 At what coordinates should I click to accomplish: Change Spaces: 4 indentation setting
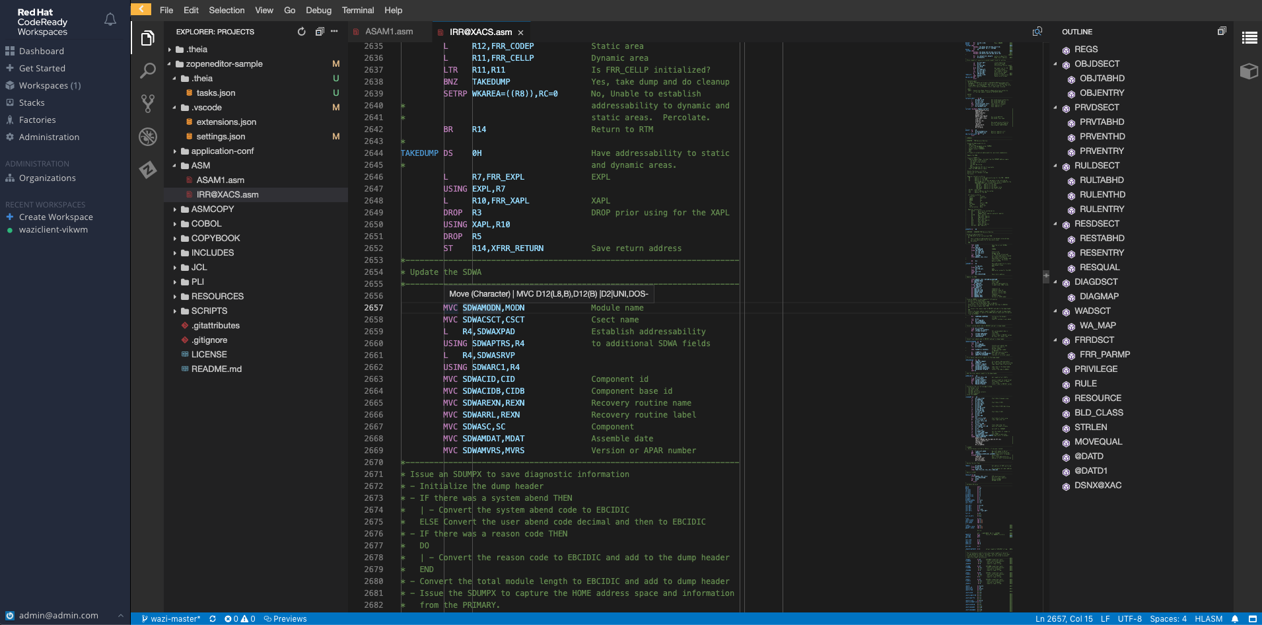(x=1168, y=619)
